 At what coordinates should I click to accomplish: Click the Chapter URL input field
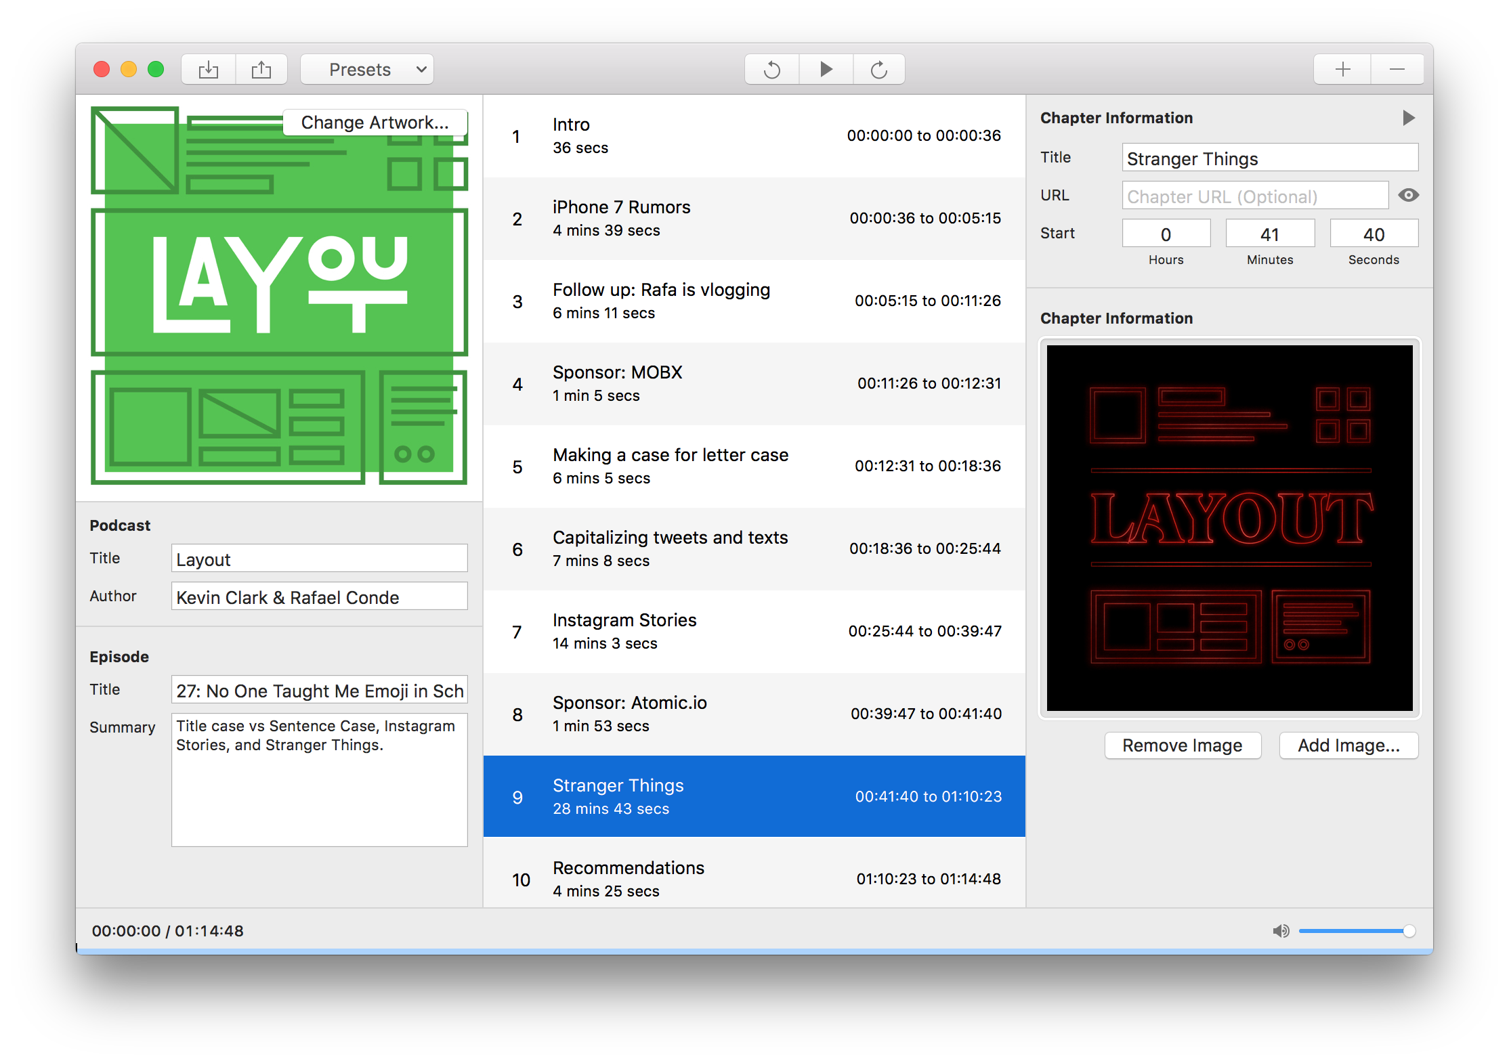(1254, 196)
